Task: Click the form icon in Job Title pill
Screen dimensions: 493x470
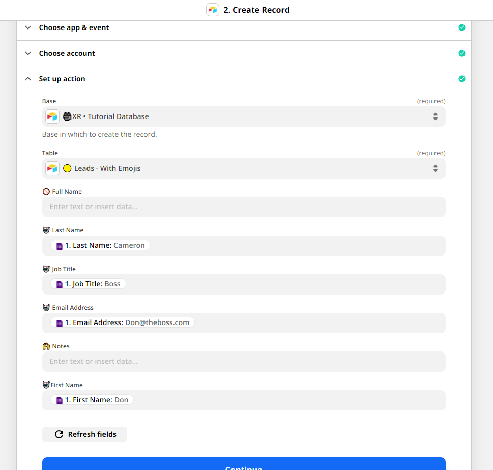Action: click(x=60, y=284)
